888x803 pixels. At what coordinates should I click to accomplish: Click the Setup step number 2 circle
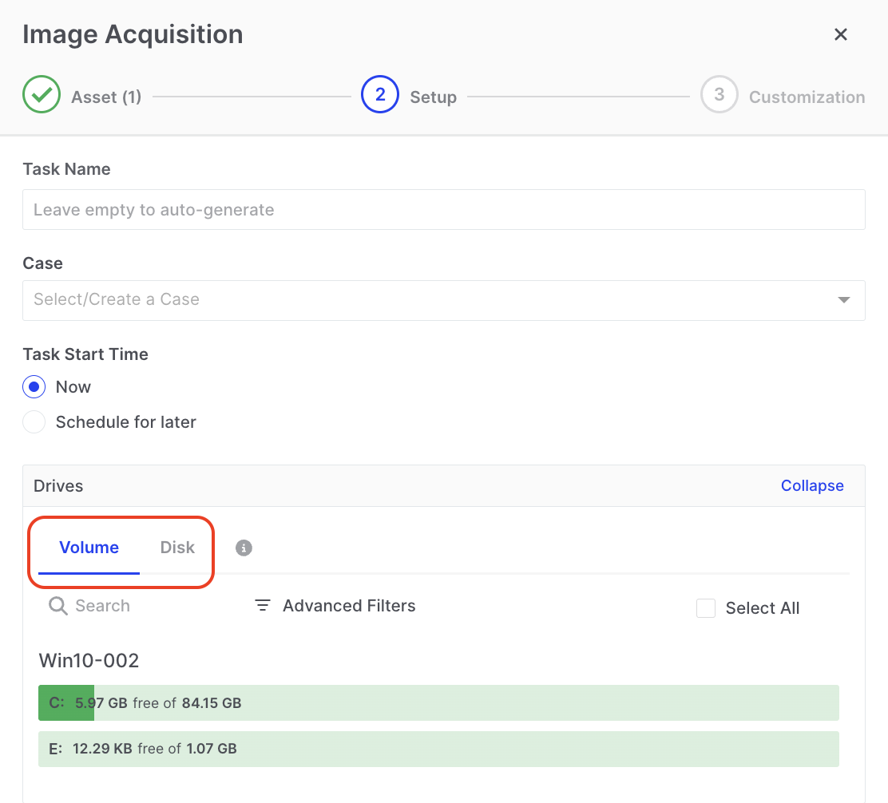coord(380,95)
